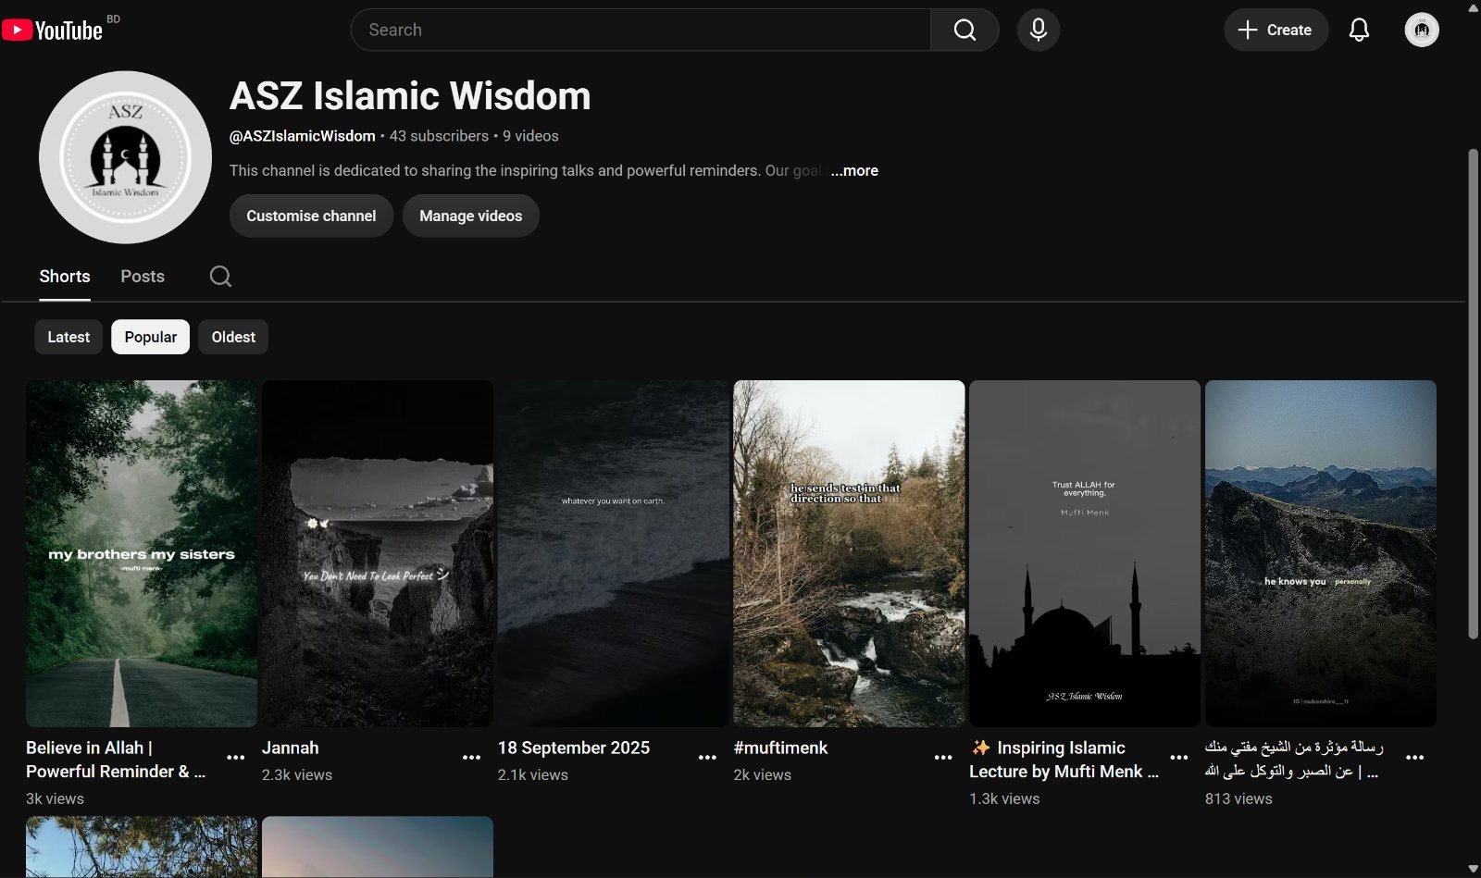This screenshot has width=1481, height=878.
Task: Click the page vertical scrollbar thumb
Action: pos(1474,393)
